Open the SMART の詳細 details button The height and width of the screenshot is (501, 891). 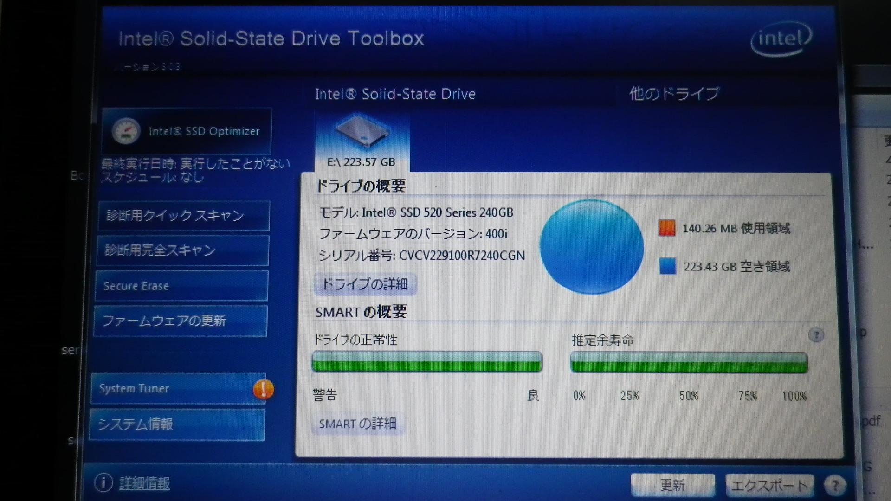tap(357, 424)
